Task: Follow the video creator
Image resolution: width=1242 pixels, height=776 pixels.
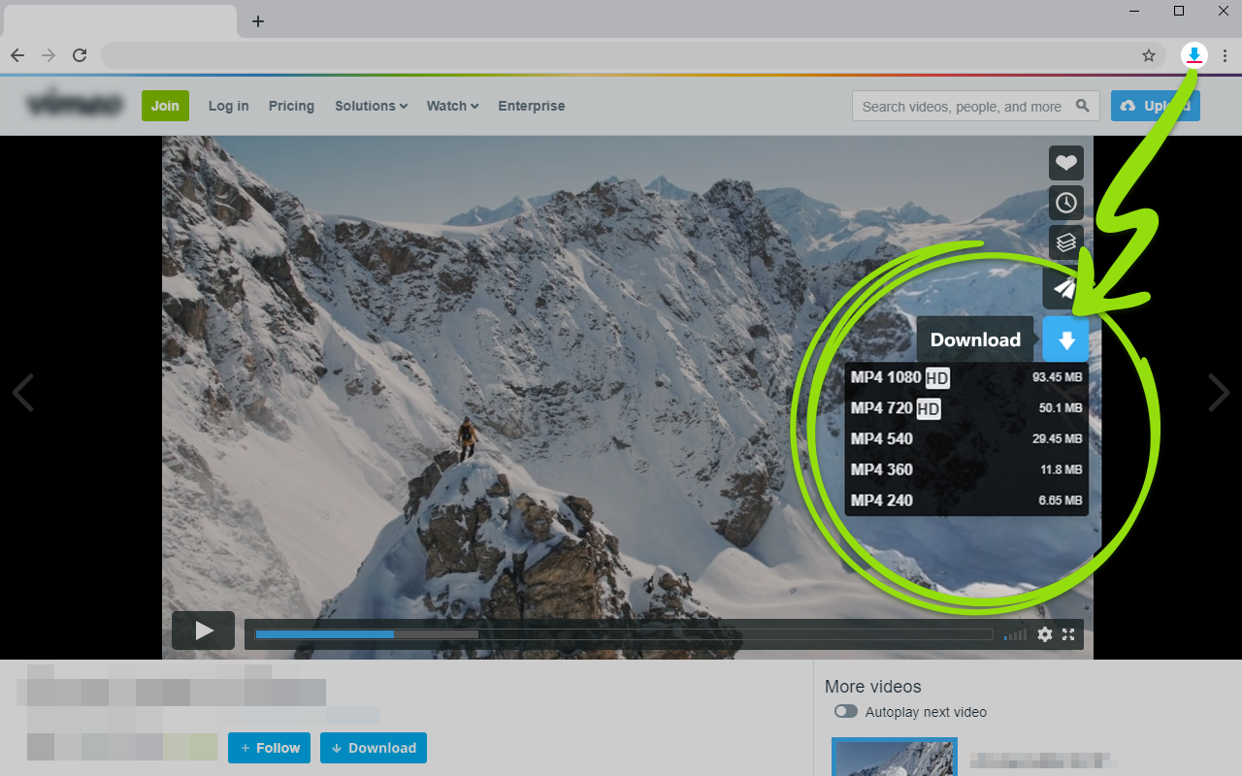Action: pos(269,748)
